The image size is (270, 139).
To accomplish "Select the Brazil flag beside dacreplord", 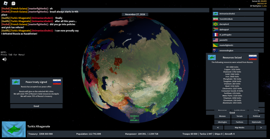I will point(215,24).
